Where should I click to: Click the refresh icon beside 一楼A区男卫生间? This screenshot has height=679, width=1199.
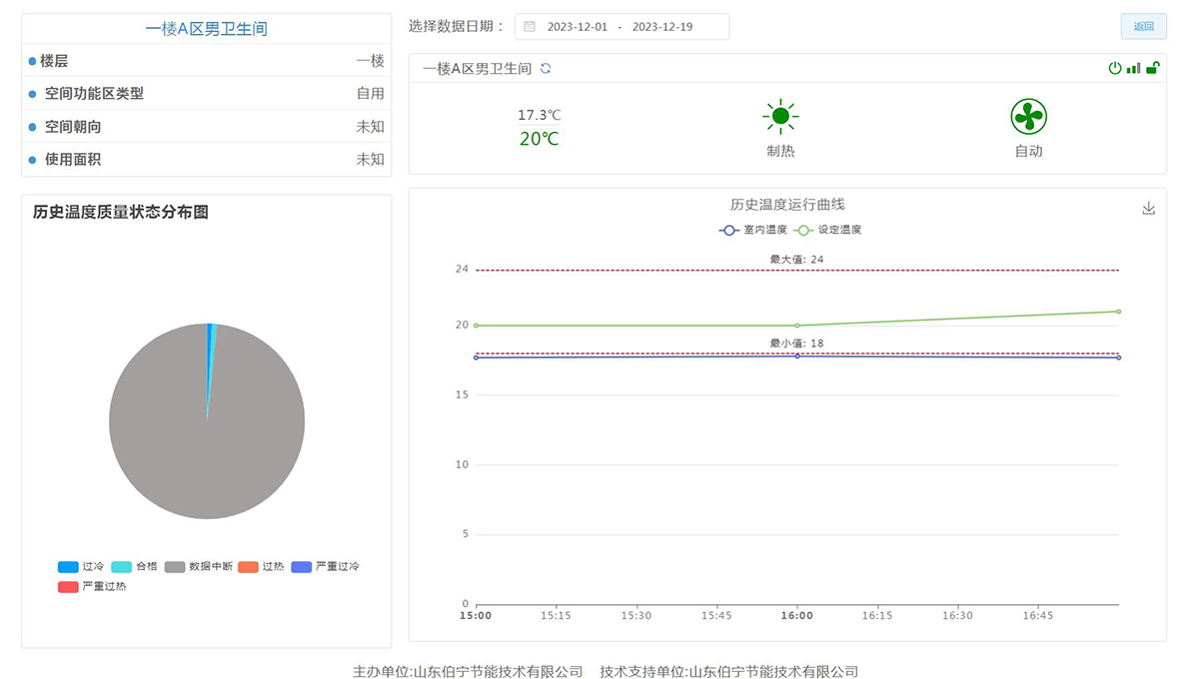[546, 69]
